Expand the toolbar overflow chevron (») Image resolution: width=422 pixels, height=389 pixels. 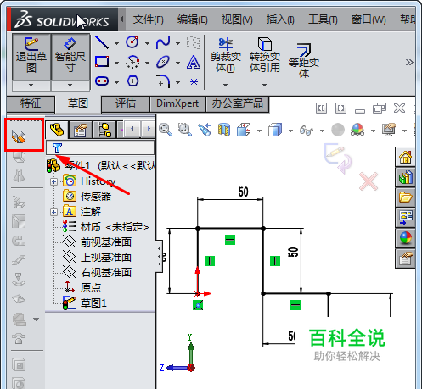coord(409,62)
